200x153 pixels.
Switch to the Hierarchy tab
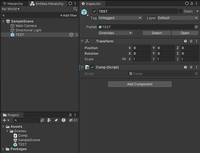pyautogui.click(x=13, y=4)
